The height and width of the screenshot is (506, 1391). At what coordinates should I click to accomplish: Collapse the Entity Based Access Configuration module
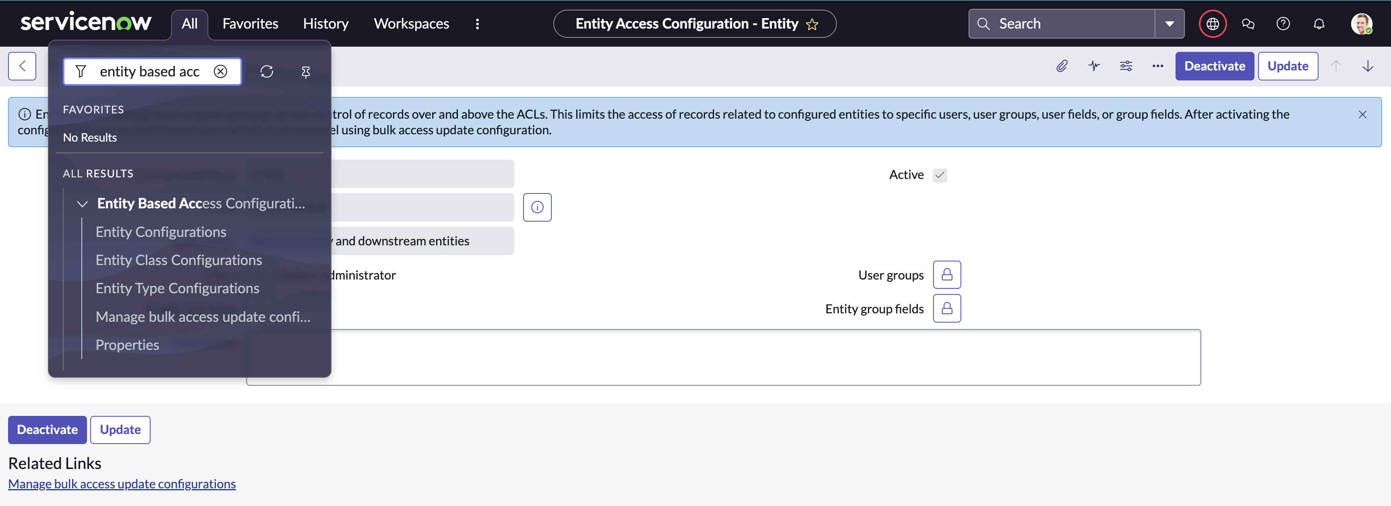coord(83,204)
